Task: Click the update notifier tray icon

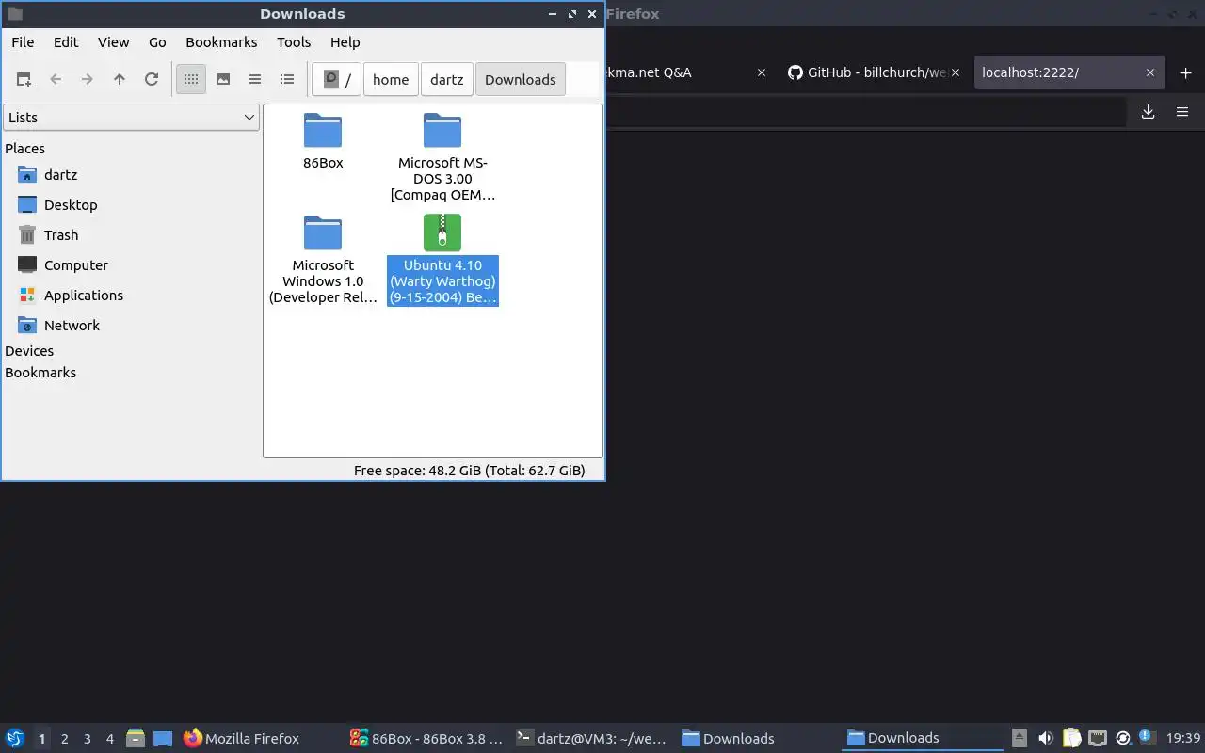Action: click(x=1122, y=739)
